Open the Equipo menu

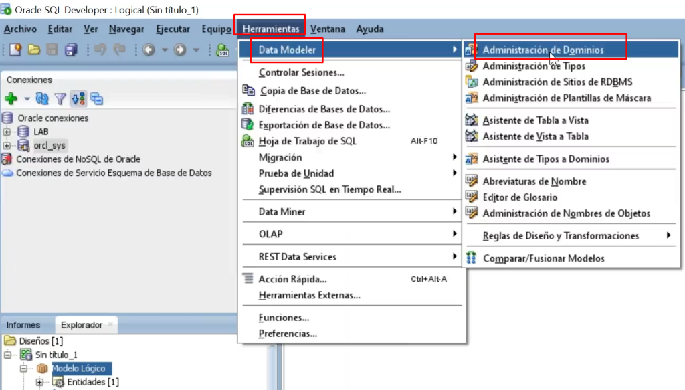coord(216,29)
